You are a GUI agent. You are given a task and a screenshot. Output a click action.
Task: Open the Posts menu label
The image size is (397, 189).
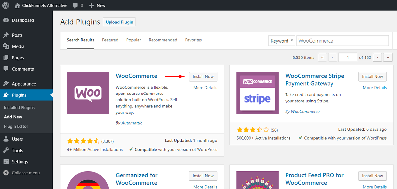17,35
